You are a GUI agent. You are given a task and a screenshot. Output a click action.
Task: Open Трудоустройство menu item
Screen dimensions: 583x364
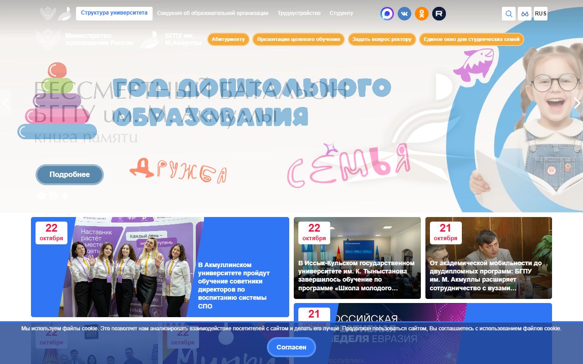tap(299, 14)
